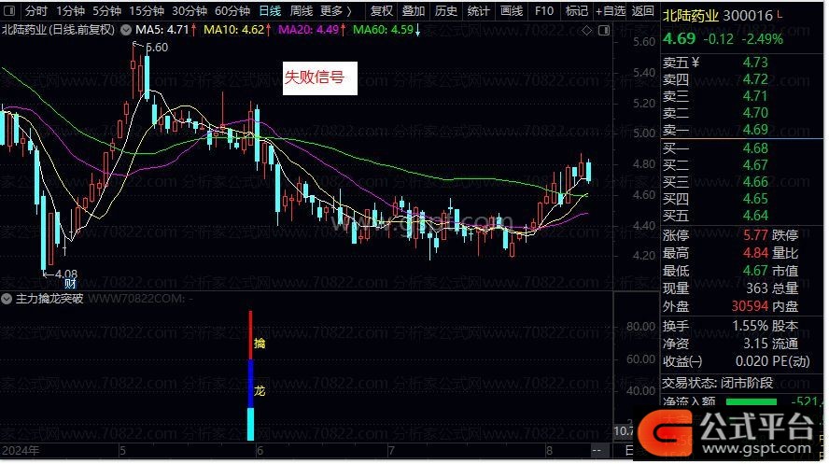
Task: Open the 历史 history option
Action: coord(445,10)
